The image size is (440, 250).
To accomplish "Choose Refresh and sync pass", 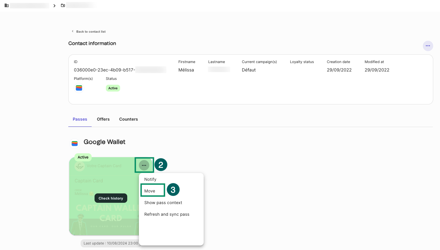I will point(167,214).
